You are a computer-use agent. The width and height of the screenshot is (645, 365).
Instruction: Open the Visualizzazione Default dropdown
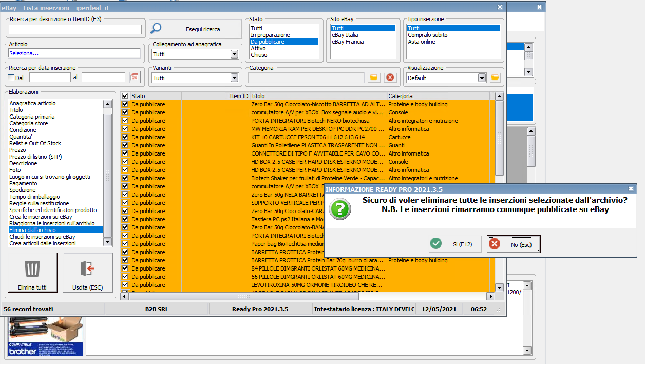(x=482, y=78)
